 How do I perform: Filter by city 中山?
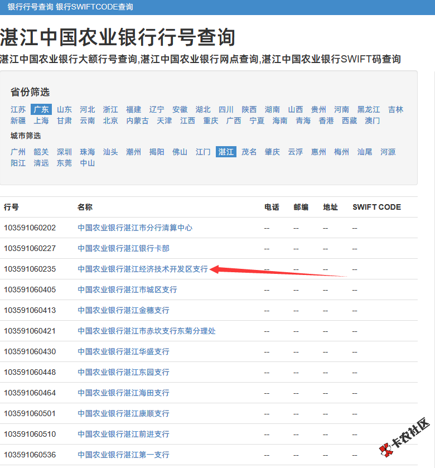(88, 163)
